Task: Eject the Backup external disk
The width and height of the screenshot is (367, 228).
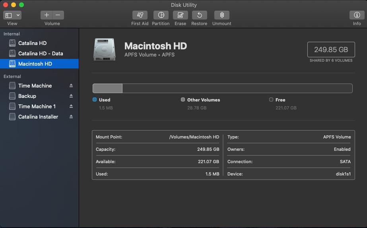Action: point(71,96)
